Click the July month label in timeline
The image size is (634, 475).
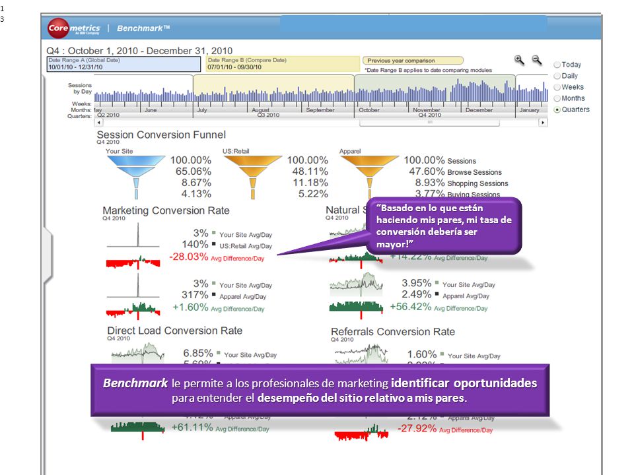(202, 110)
